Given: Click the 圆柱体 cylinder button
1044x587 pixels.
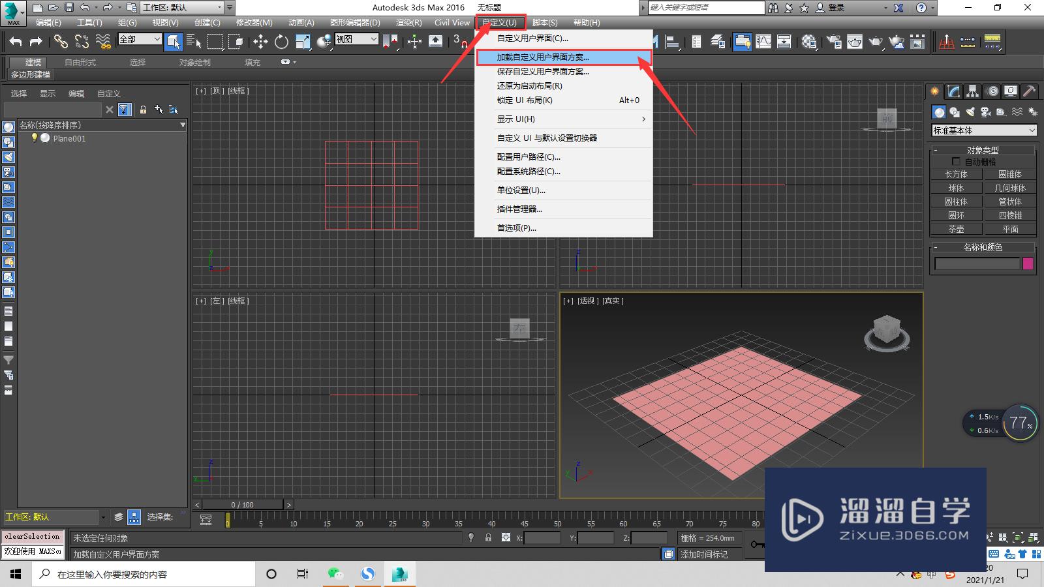Looking at the screenshot, I should pos(956,202).
